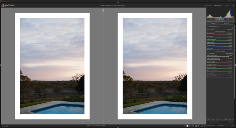Click the search modules input field

[221, 22]
